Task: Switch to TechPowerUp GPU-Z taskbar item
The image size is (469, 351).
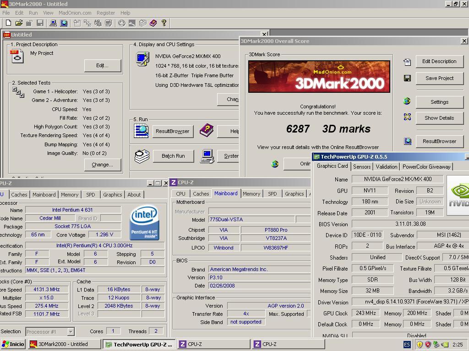Action: 139,345
